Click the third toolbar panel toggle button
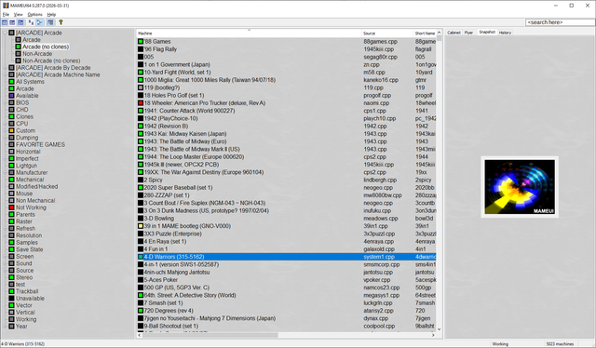The height and width of the screenshot is (348, 596). tap(20, 22)
